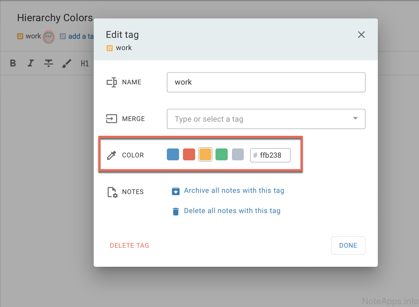This screenshot has width=419, height=307.
Task: Select the highlighter brush tool
Action: (x=67, y=63)
